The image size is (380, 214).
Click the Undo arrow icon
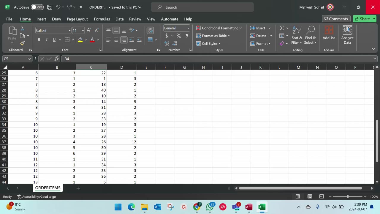tap(58, 7)
